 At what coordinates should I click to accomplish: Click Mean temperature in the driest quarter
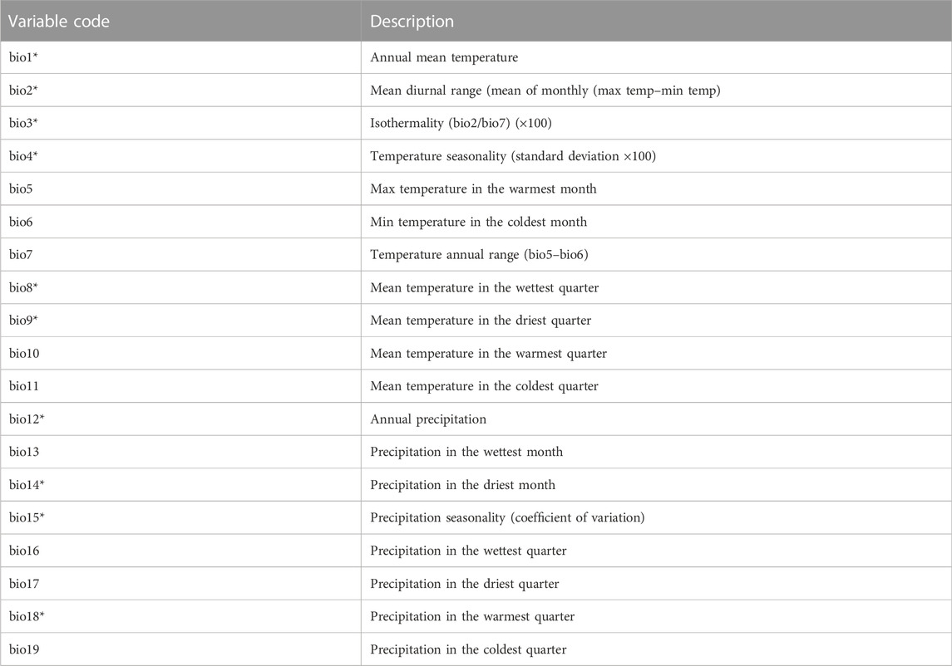pyautogui.click(x=481, y=321)
